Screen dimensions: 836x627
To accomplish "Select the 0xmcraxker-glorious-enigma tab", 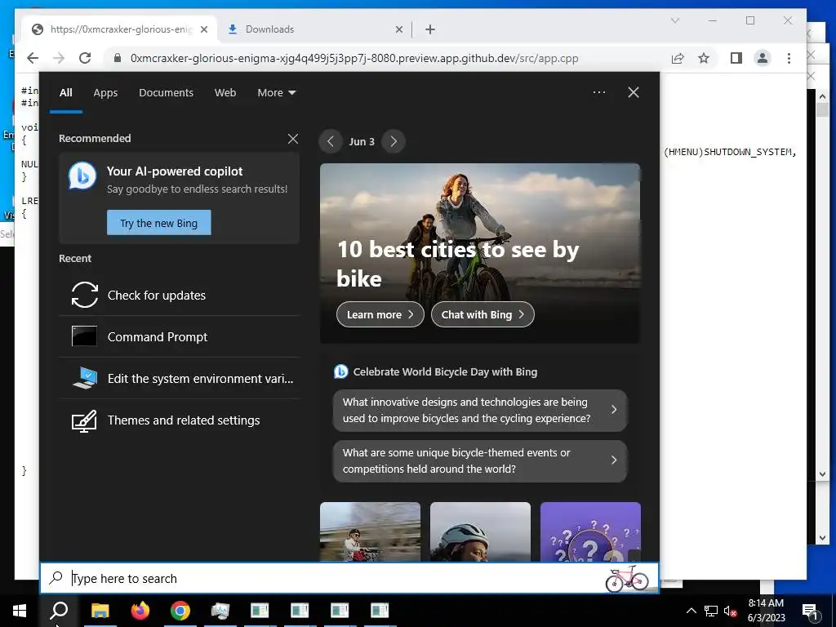I will tap(121, 29).
